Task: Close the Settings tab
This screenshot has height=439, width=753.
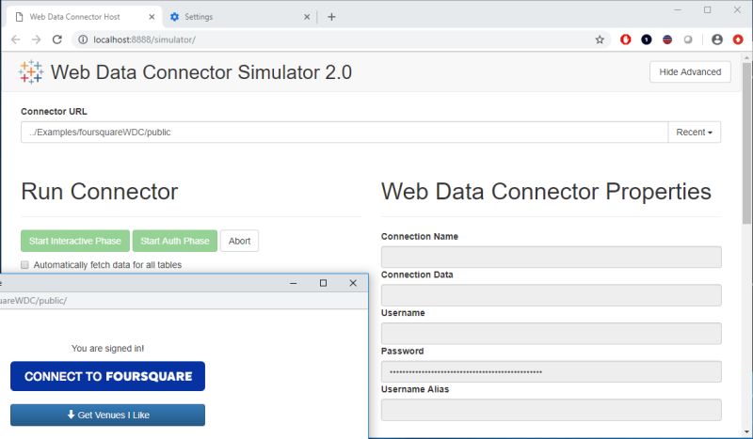Action: tap(307, 17)
